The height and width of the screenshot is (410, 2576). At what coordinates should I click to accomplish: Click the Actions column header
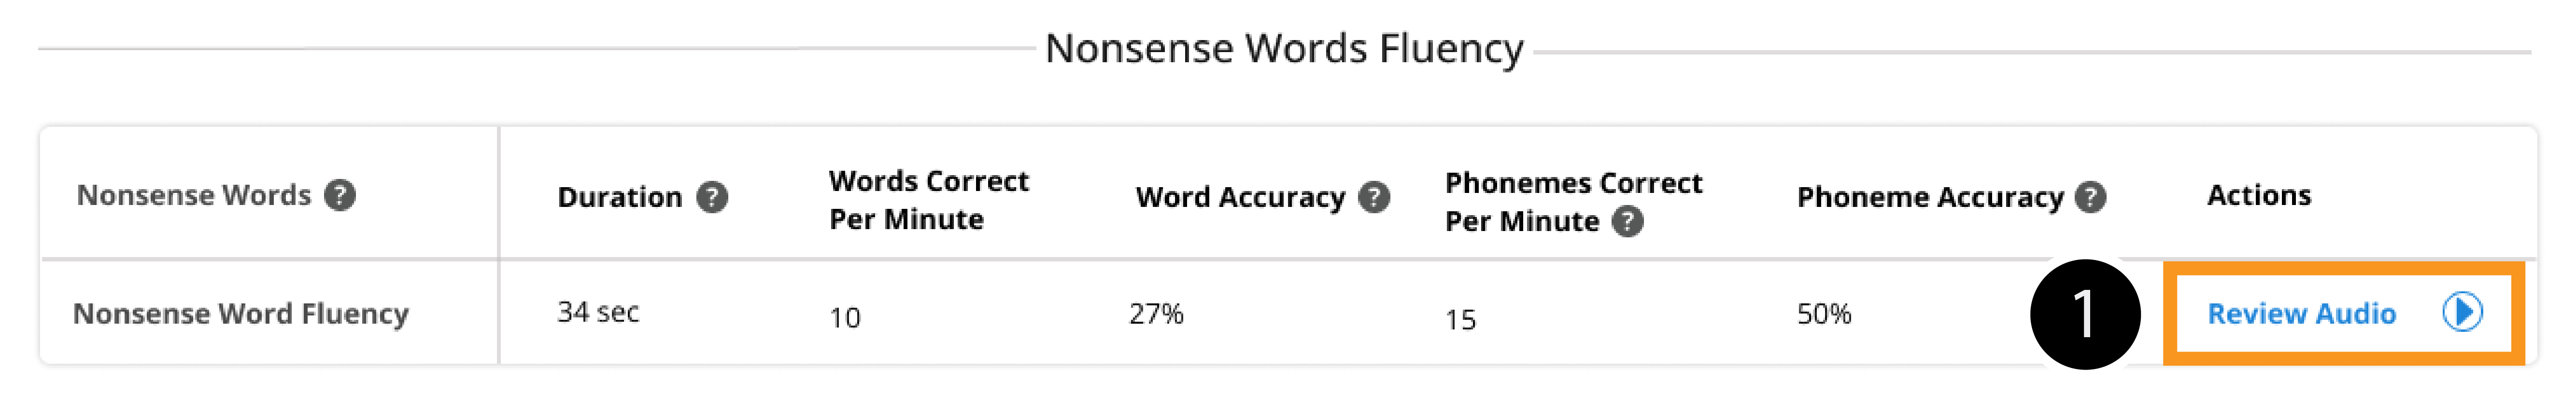pyautogui.click(x=2259, y=195)
